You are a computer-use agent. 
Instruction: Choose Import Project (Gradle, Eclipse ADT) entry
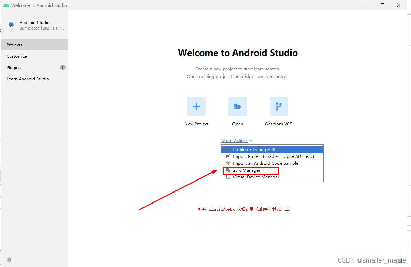[x=272, y=156]
